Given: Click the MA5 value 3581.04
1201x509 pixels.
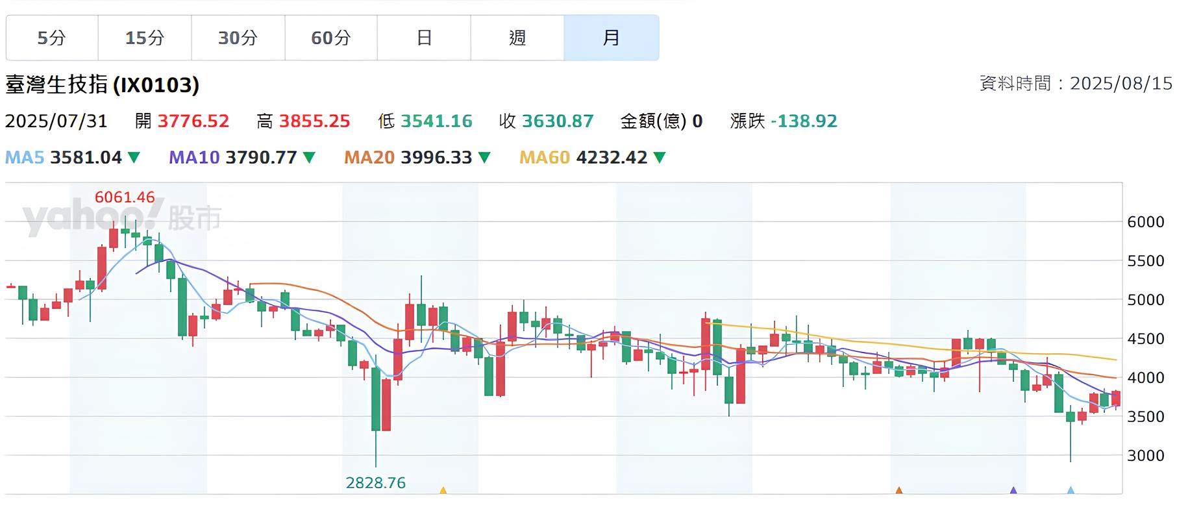Looking at the screenshot, I should click(x=86, y=157).
